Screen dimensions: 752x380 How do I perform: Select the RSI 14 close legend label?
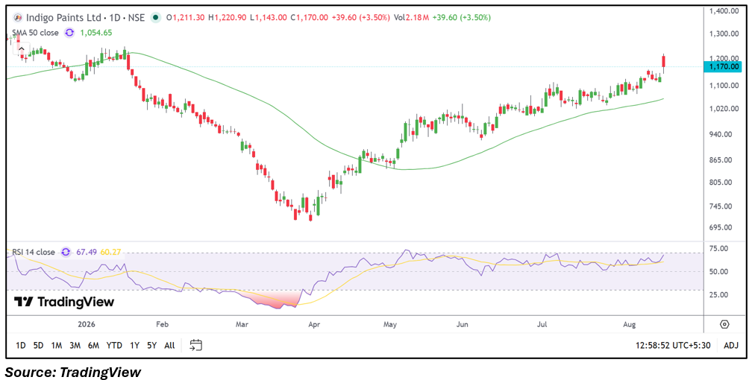click(x=34, y=252)
